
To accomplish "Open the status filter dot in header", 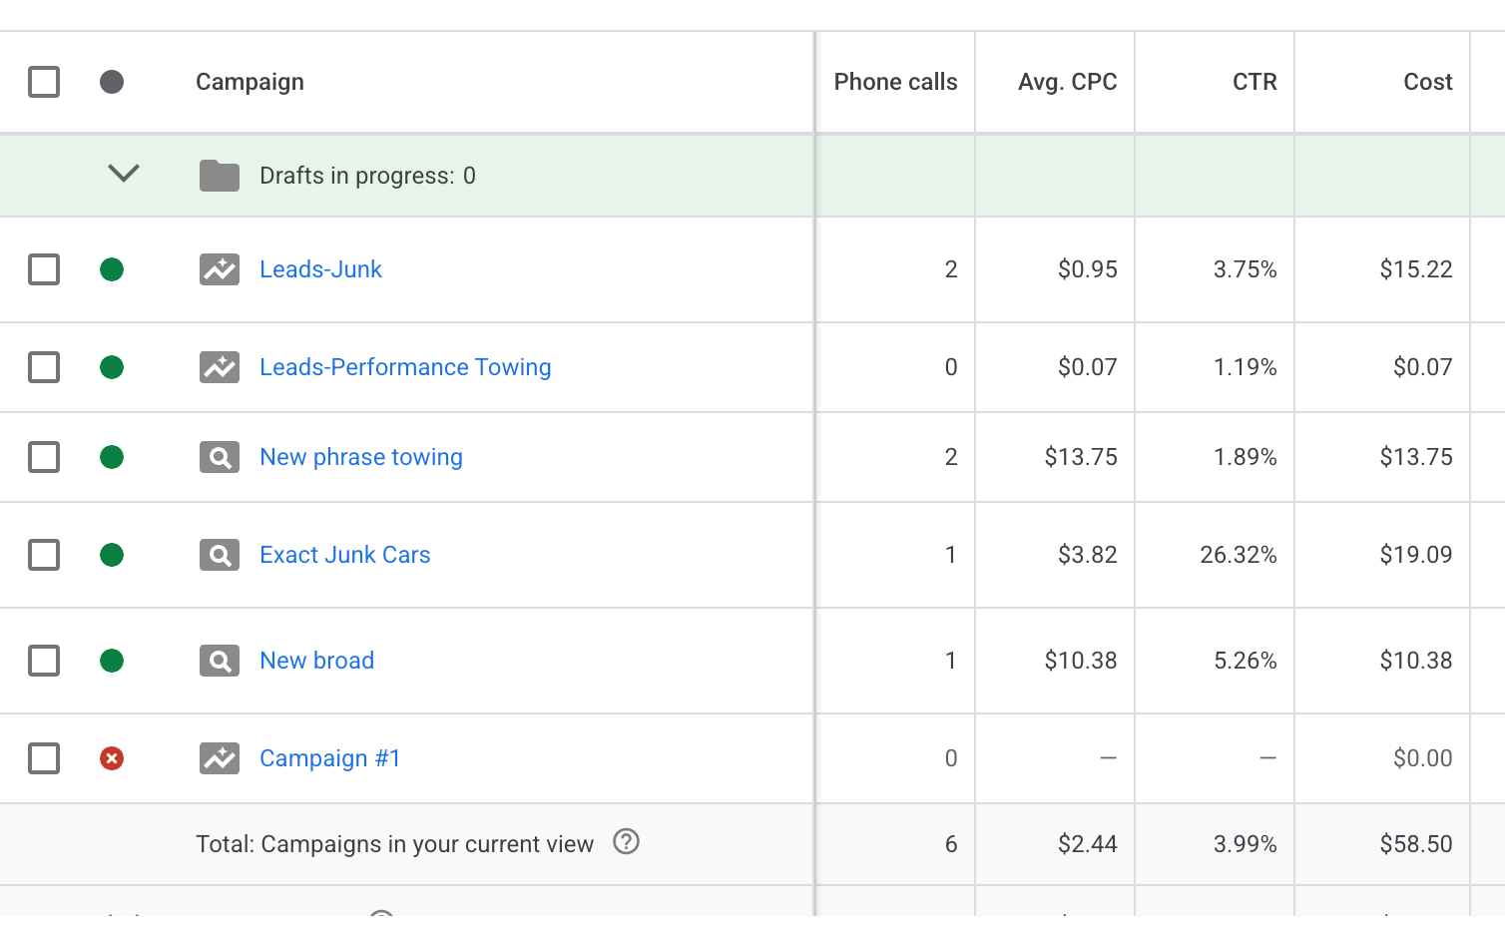I will point(112,82).
